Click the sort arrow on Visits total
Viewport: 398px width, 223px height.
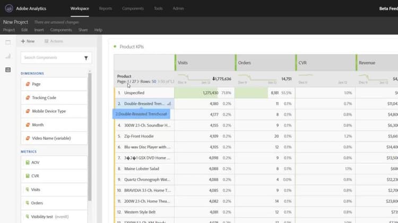213,79
